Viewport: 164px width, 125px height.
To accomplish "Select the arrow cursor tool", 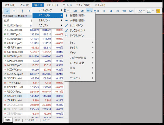I will tap(7, 11).
